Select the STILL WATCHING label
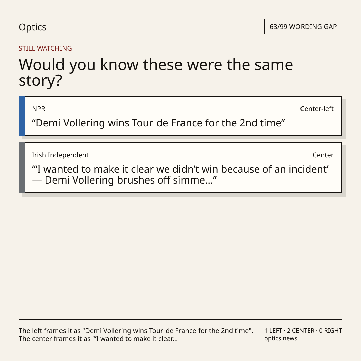 point(45,48)
